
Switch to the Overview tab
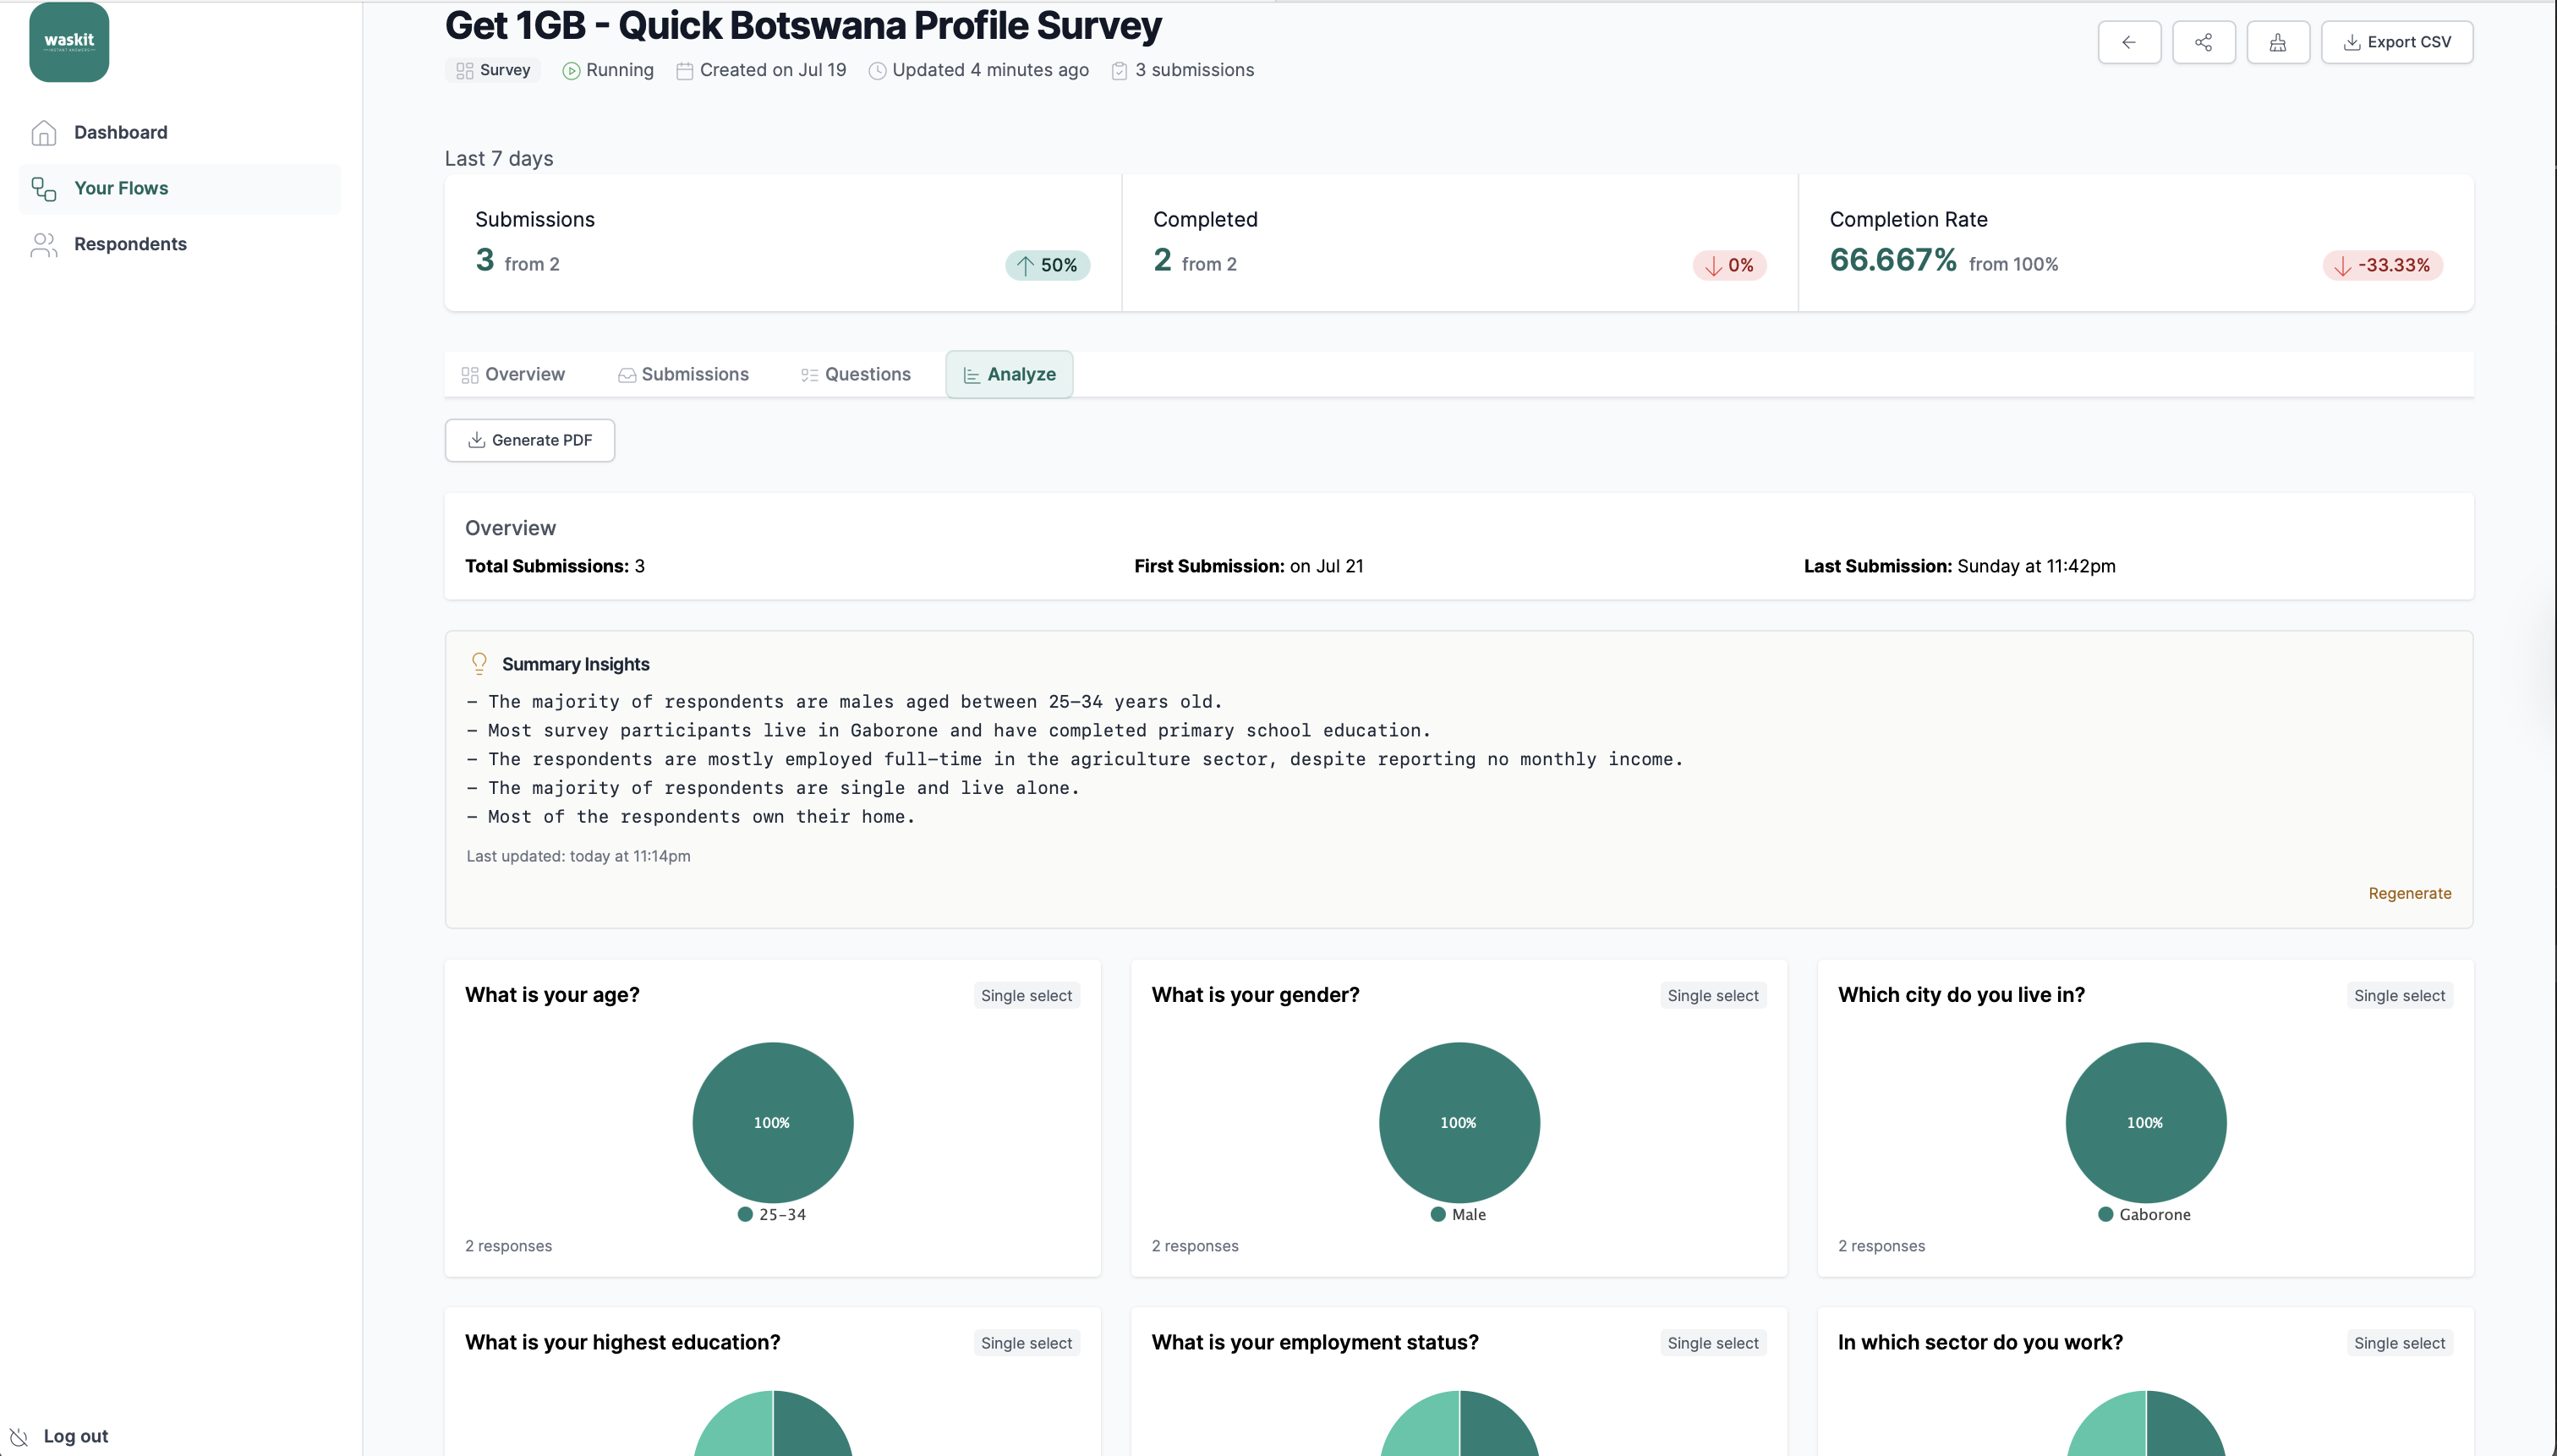[513, 374]
